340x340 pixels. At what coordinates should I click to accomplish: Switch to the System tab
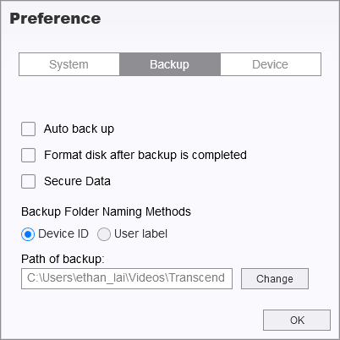pyautogui.click(x=69, y=64)
